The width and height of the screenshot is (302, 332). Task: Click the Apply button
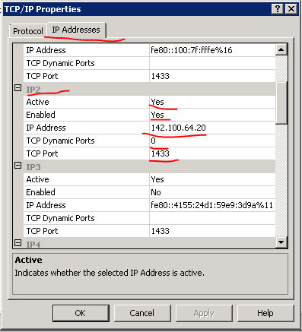click(x=204, y=313)
